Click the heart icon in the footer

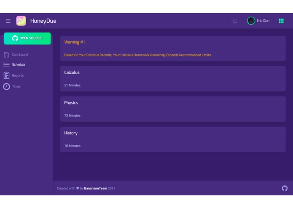[x=78, y=188]
